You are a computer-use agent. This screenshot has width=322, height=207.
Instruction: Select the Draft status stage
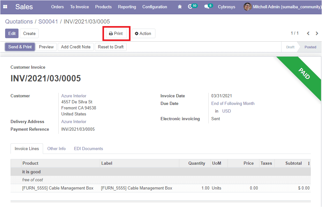pos(290,47)
